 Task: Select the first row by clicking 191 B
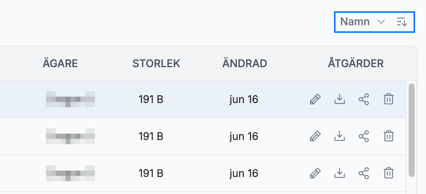point(151,99)
